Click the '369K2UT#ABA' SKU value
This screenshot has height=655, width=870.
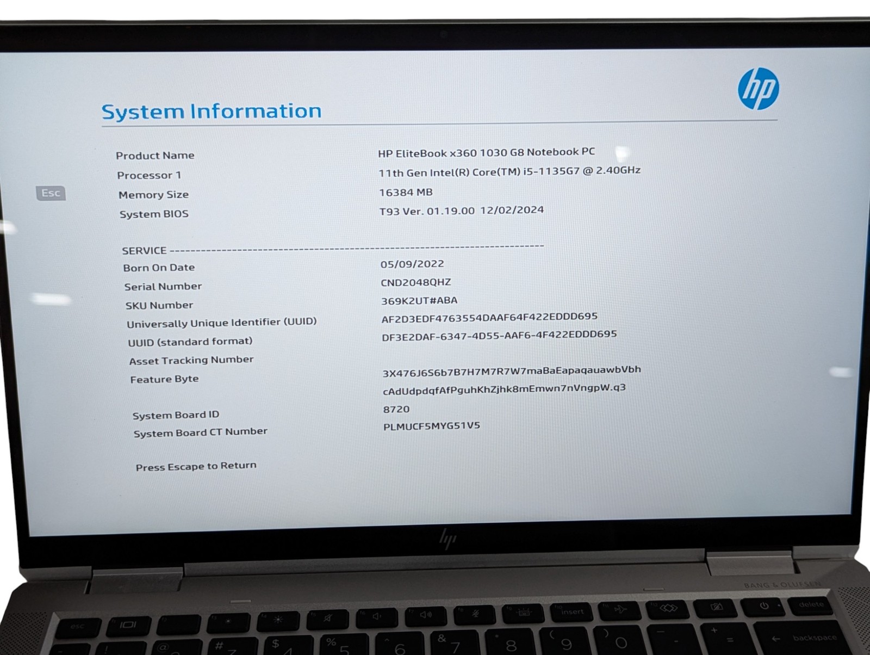tap(419, 301)
